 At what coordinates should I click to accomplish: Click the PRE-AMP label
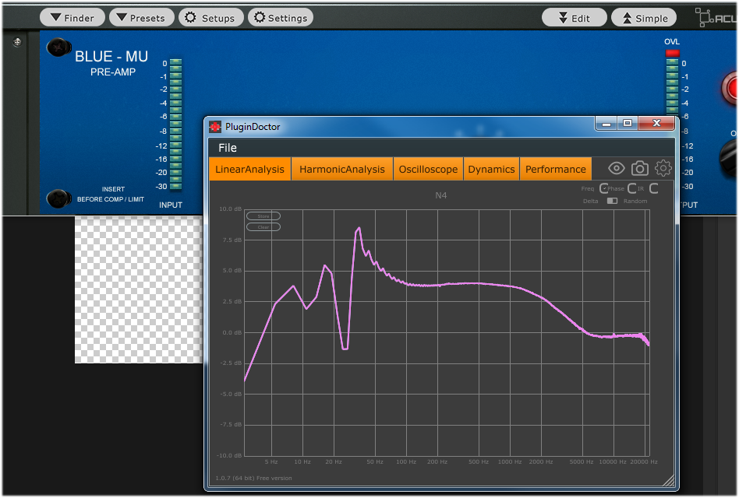113,72
